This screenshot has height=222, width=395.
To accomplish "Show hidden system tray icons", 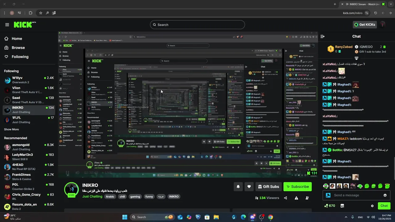I will [x=346, y=217].
